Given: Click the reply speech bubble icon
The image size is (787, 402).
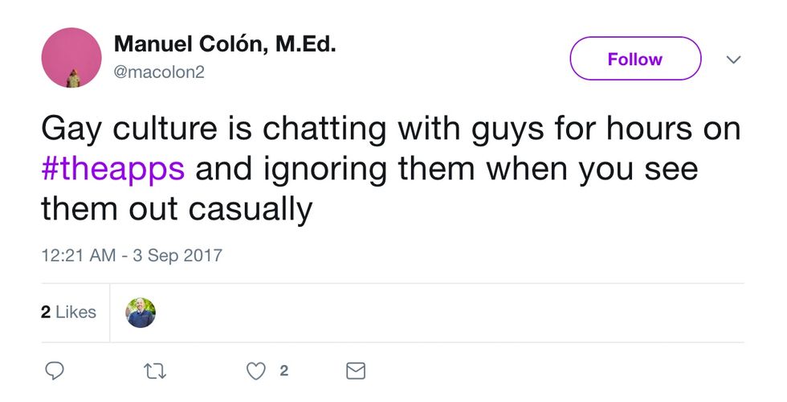Looking at the screenshot, I should point(55,371).
